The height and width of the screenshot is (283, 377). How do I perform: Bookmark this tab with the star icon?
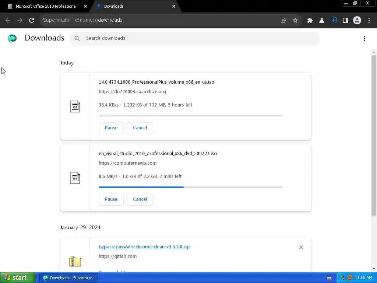tap(295, 21)
